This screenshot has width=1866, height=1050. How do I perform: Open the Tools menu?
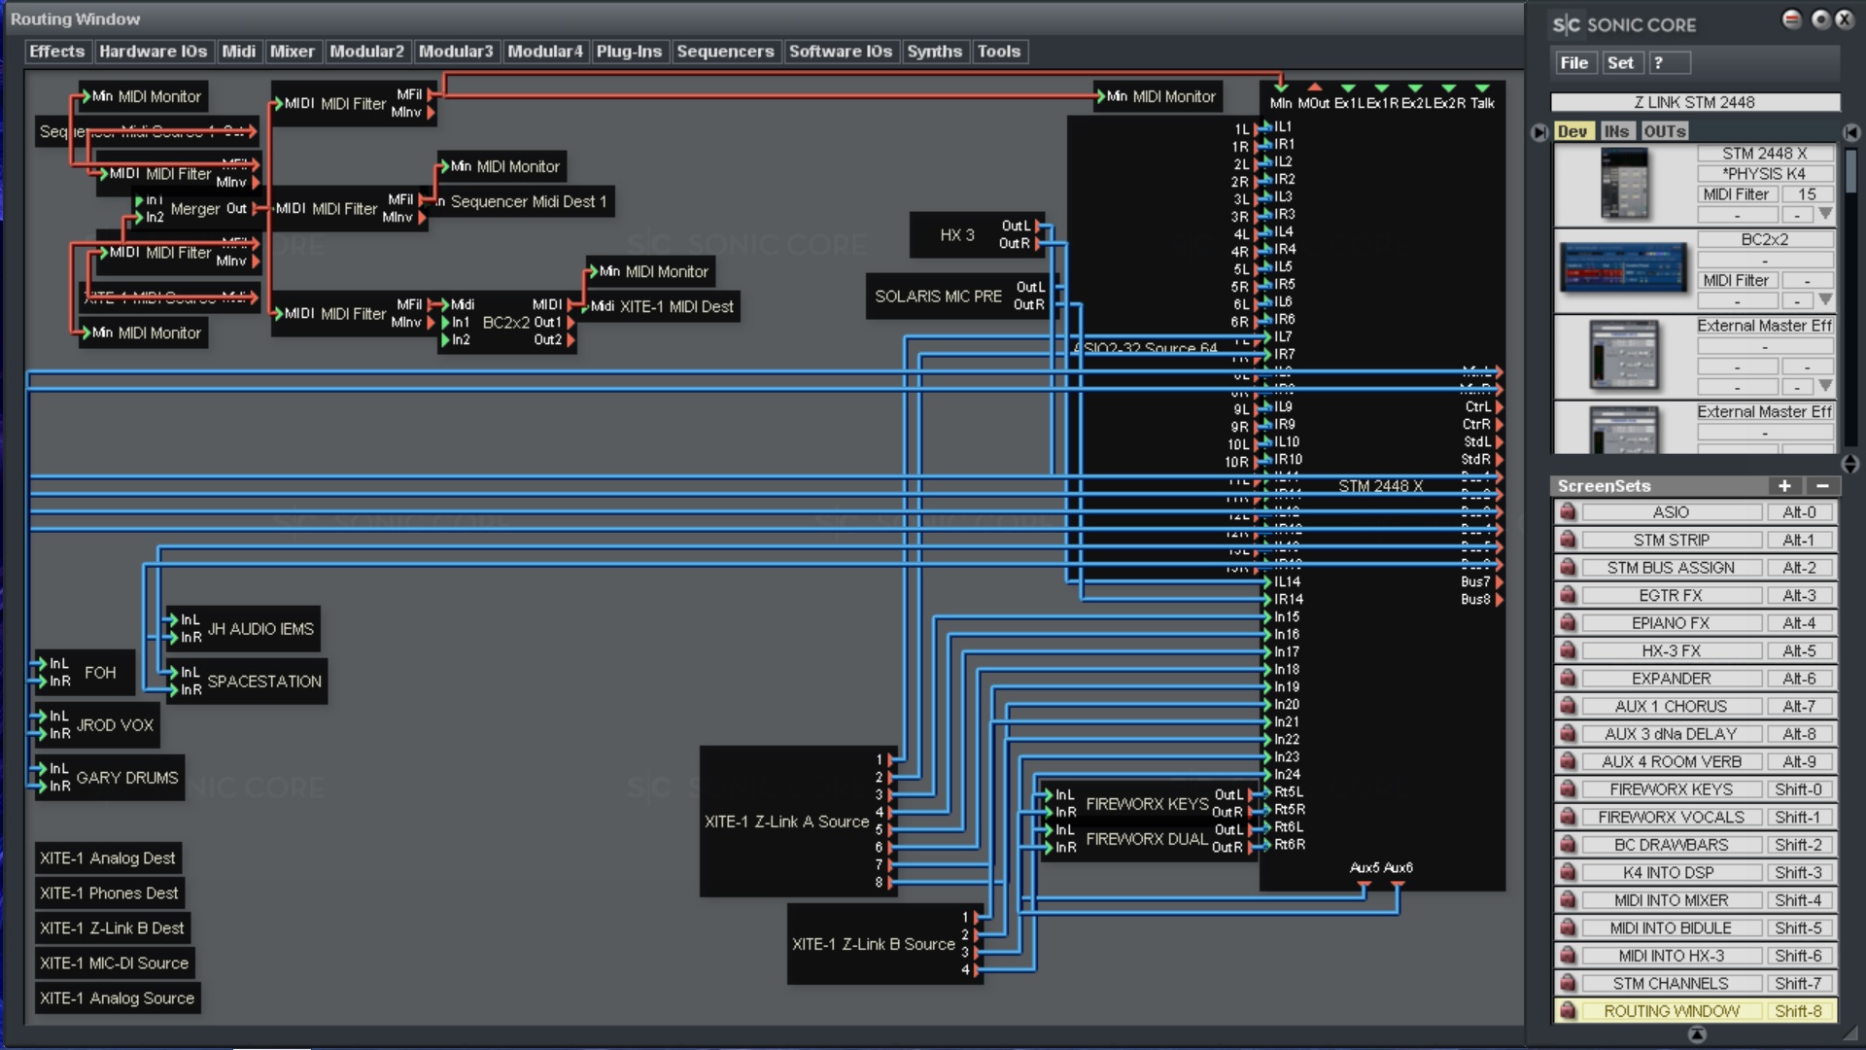coord(999,52)
